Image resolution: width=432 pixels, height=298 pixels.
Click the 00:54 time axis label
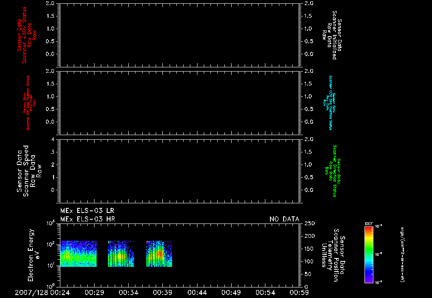click(265, 293)
